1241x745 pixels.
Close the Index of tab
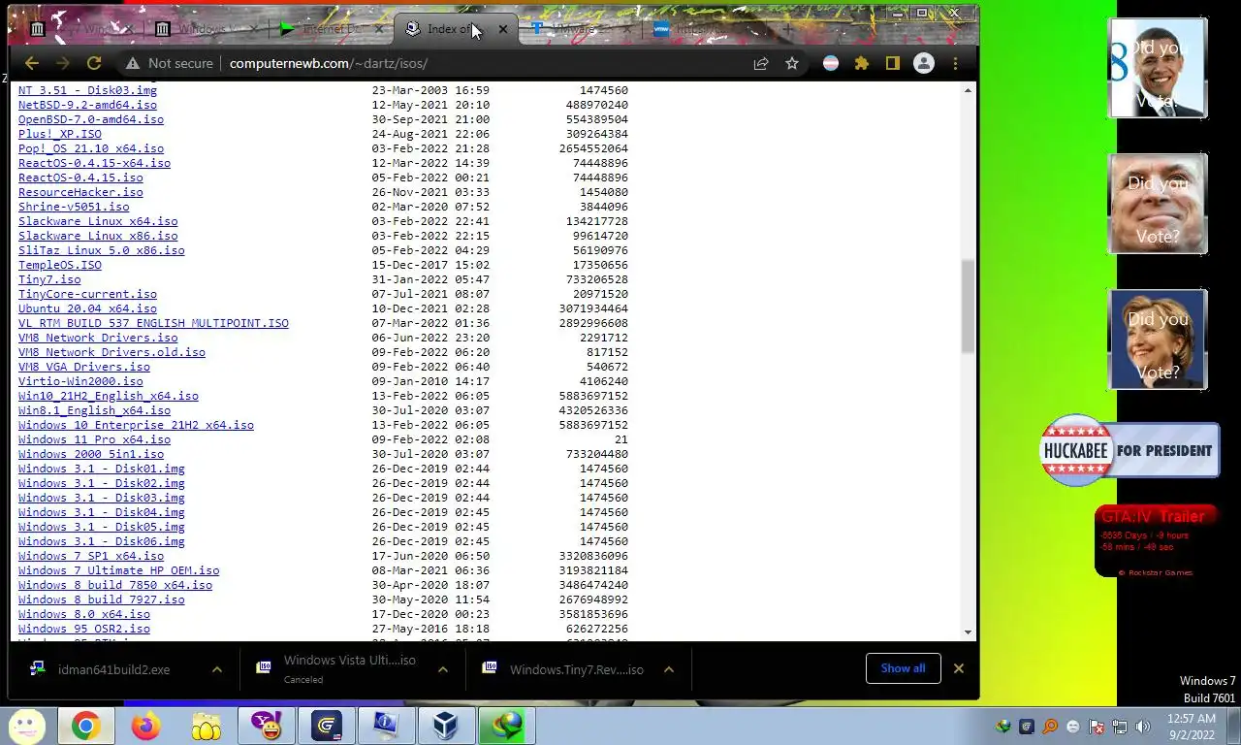[x=502, y=29]
